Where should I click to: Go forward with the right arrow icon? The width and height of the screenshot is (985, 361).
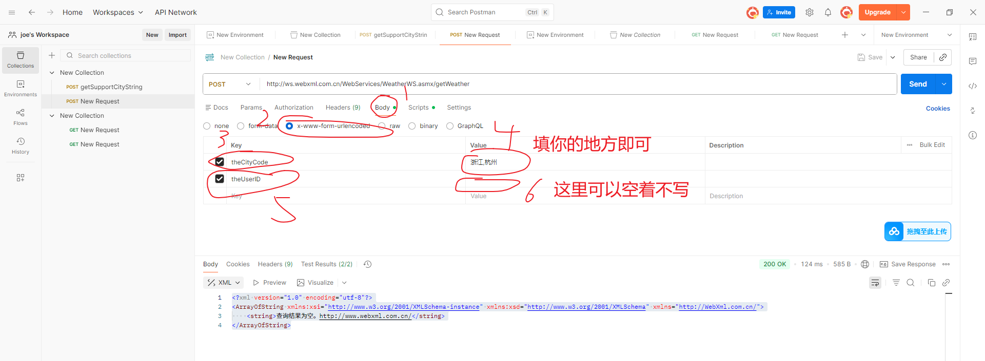[50, 12]
